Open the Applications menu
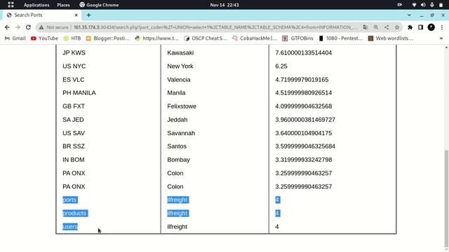Screen dimensions: 449x252 point(36,5)
